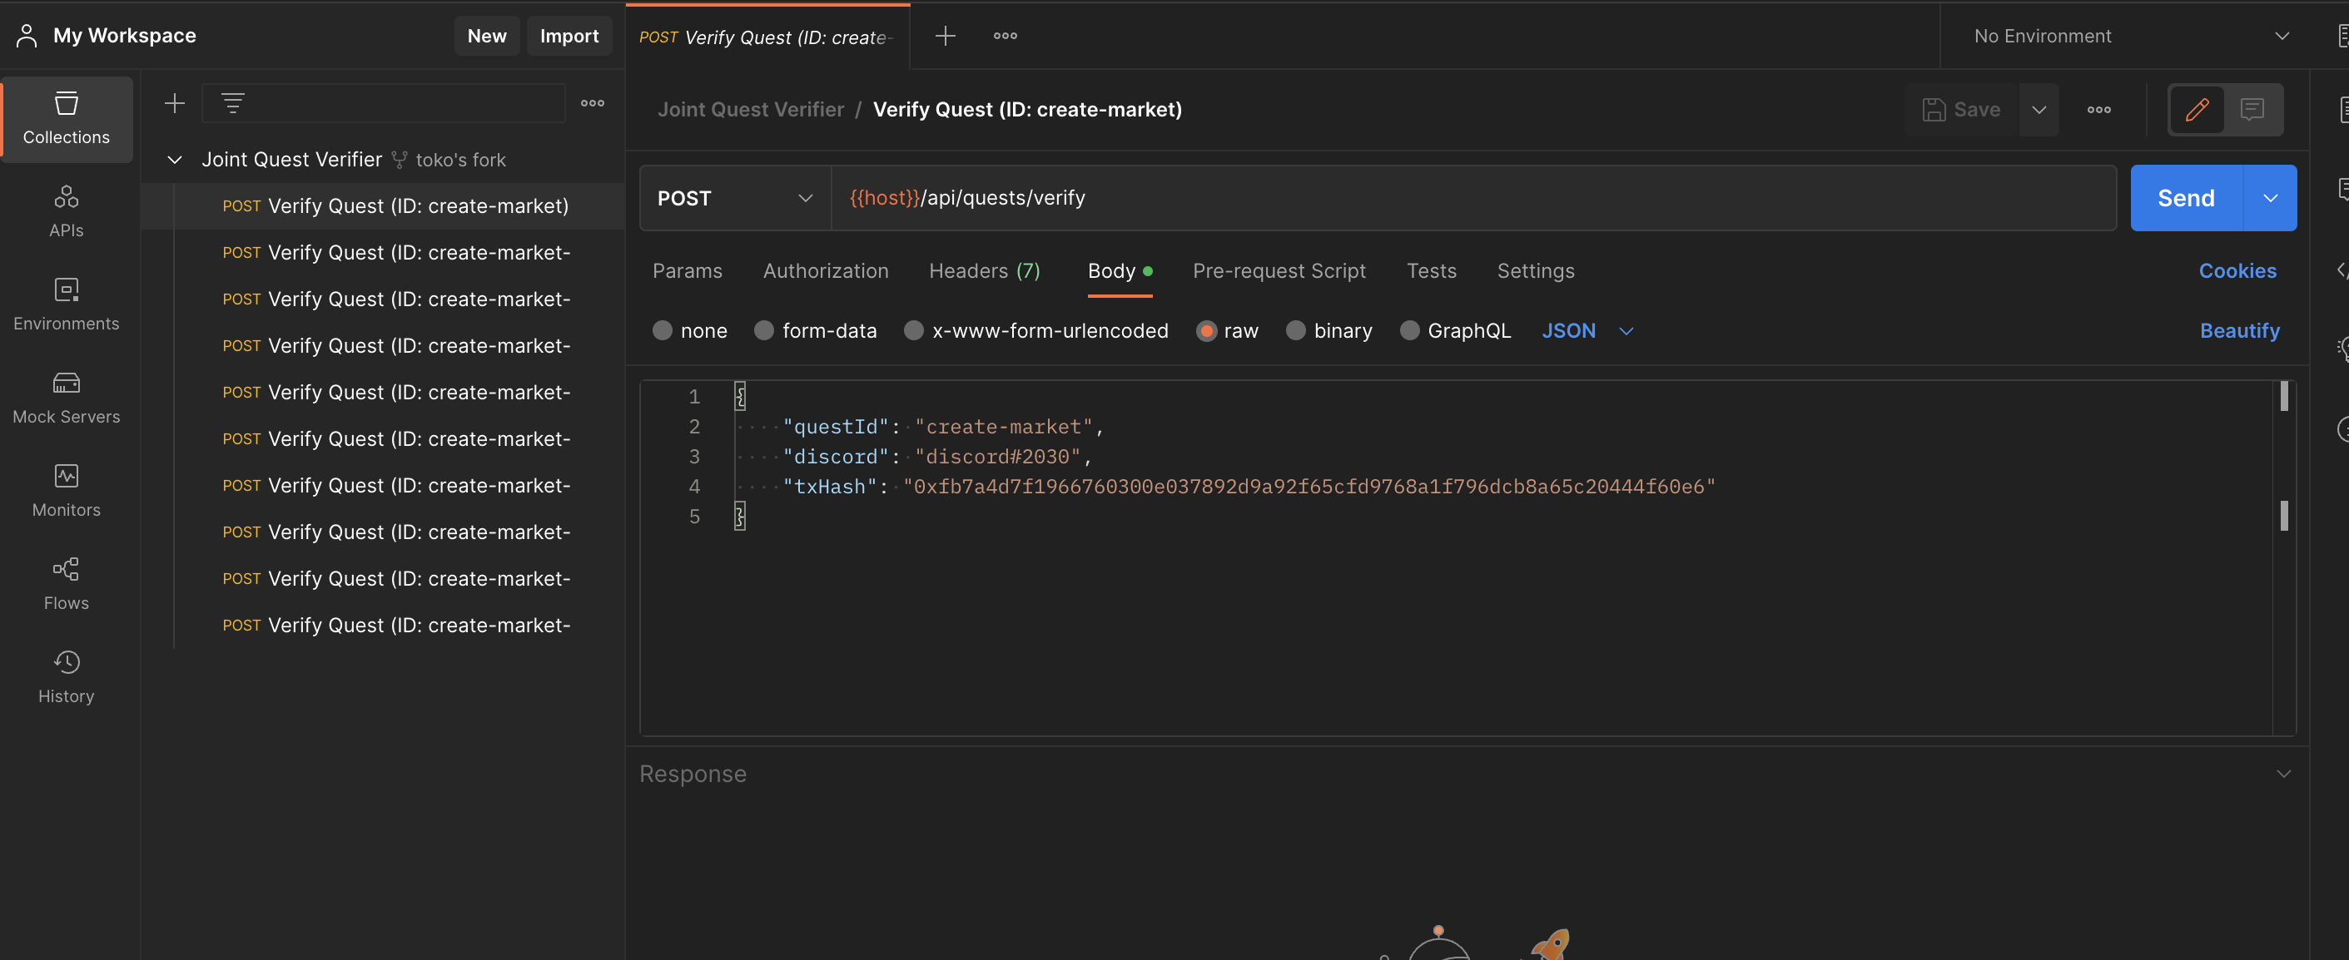Select the GraphQL body type radio

pyautogui.click(x=1409, y=331)
